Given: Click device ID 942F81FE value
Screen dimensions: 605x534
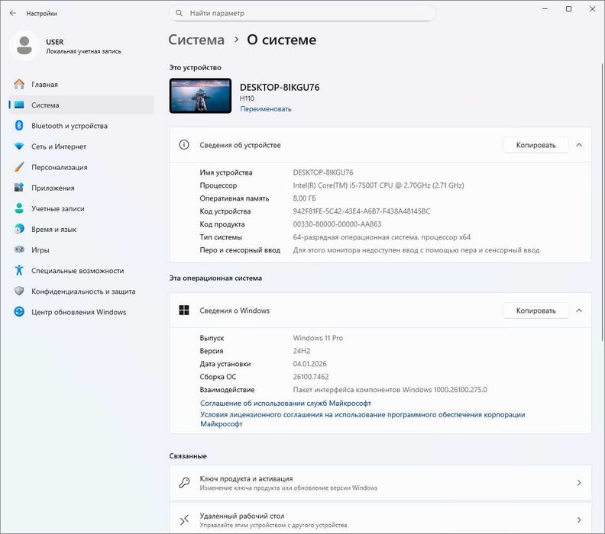Looking at the screenshot, I should pos(361,211).
